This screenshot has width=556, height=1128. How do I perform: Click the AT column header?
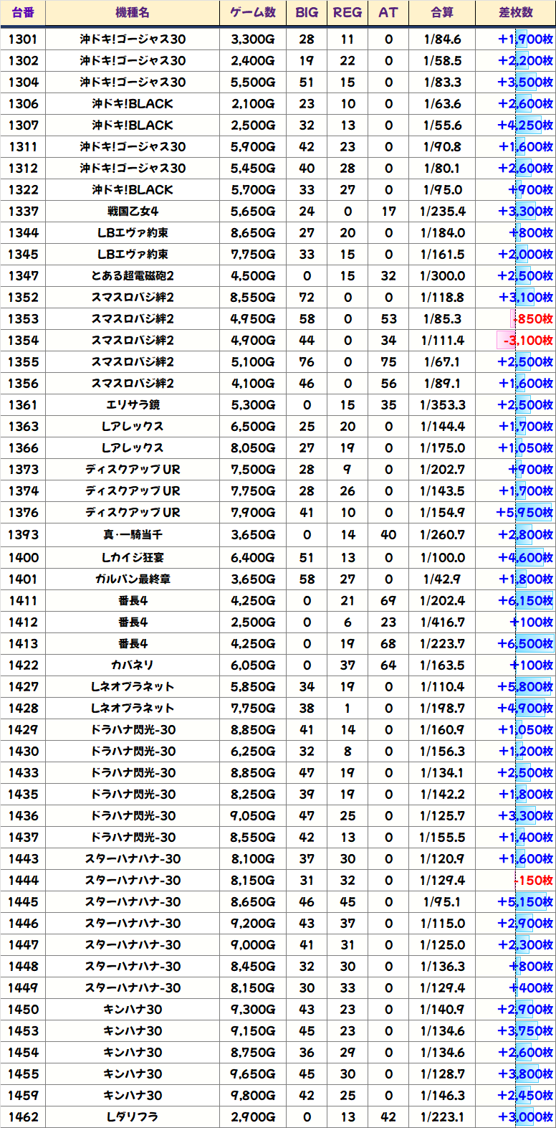pos(388,13)
